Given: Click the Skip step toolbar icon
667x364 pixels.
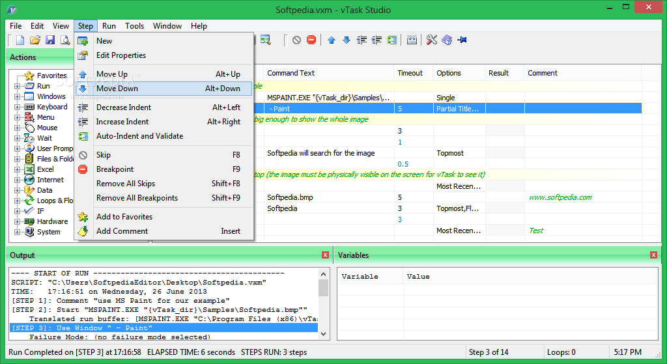Looking at the screenshot, I should (296, 40).
